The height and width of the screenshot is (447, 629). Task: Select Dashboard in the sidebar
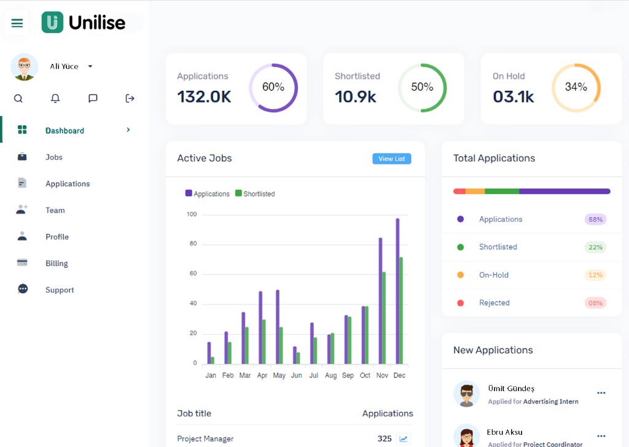tap(64, 131)
